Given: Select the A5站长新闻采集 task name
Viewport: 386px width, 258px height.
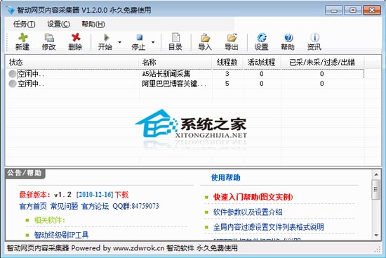Looking at the screenshot, I should (x=166, y=74).
